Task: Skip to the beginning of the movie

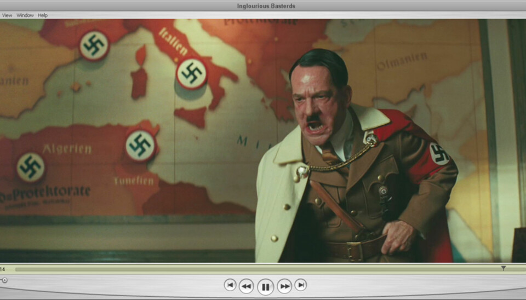Action: (x=230, y=285)
